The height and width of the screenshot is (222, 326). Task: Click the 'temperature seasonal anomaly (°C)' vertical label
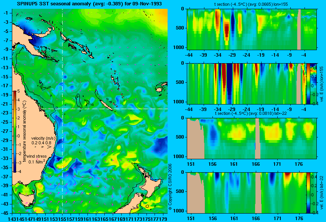(25, 131)
